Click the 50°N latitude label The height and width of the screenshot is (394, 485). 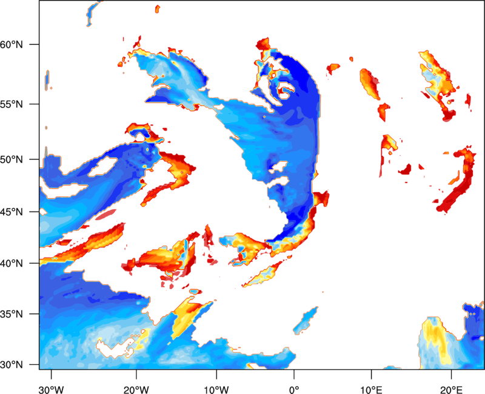pyautogui.click(x=12, y=159)
